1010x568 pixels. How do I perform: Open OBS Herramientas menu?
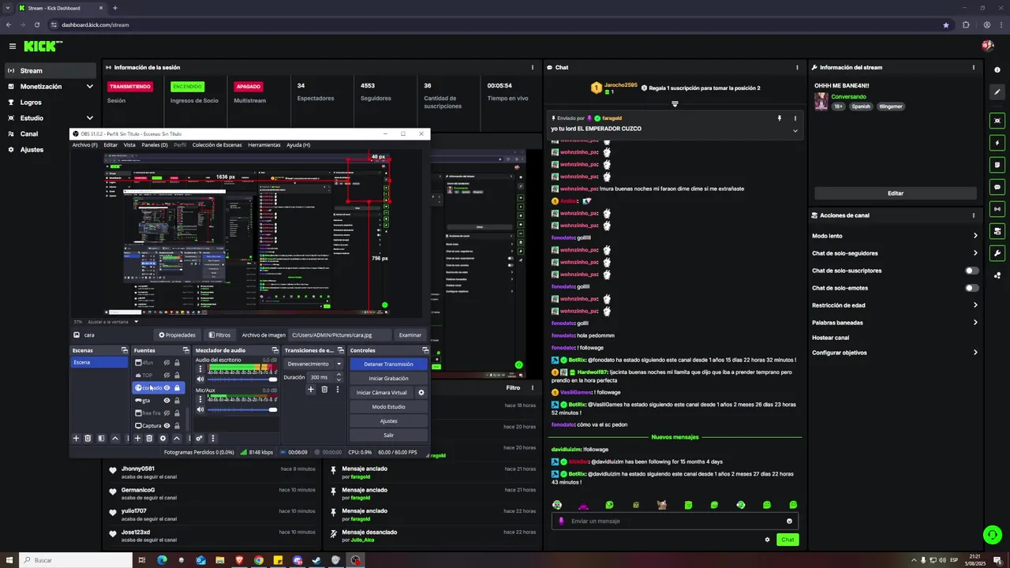264,145
